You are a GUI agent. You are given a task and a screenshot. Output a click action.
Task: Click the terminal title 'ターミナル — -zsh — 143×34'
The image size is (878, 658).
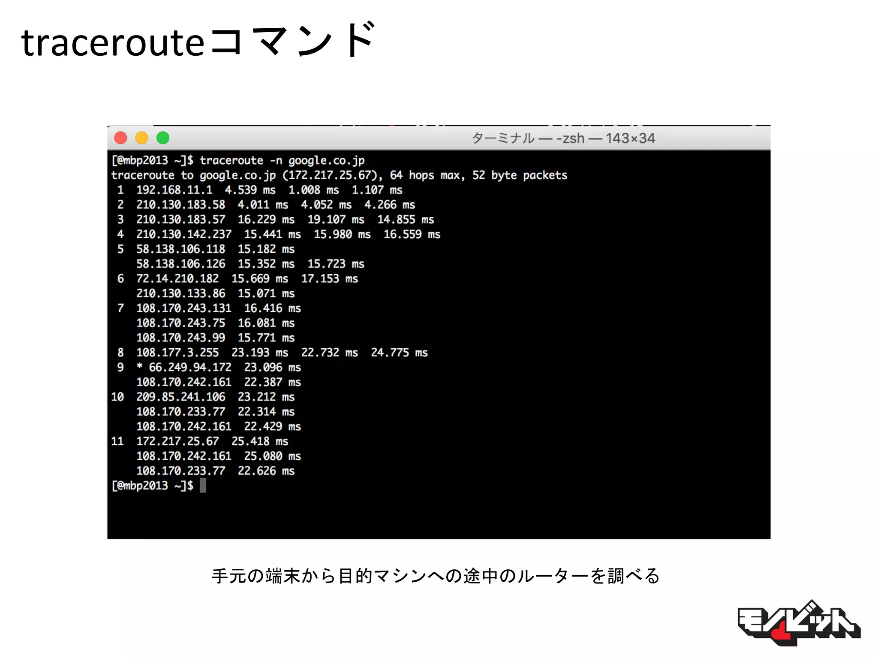click(x=563, y=138)
